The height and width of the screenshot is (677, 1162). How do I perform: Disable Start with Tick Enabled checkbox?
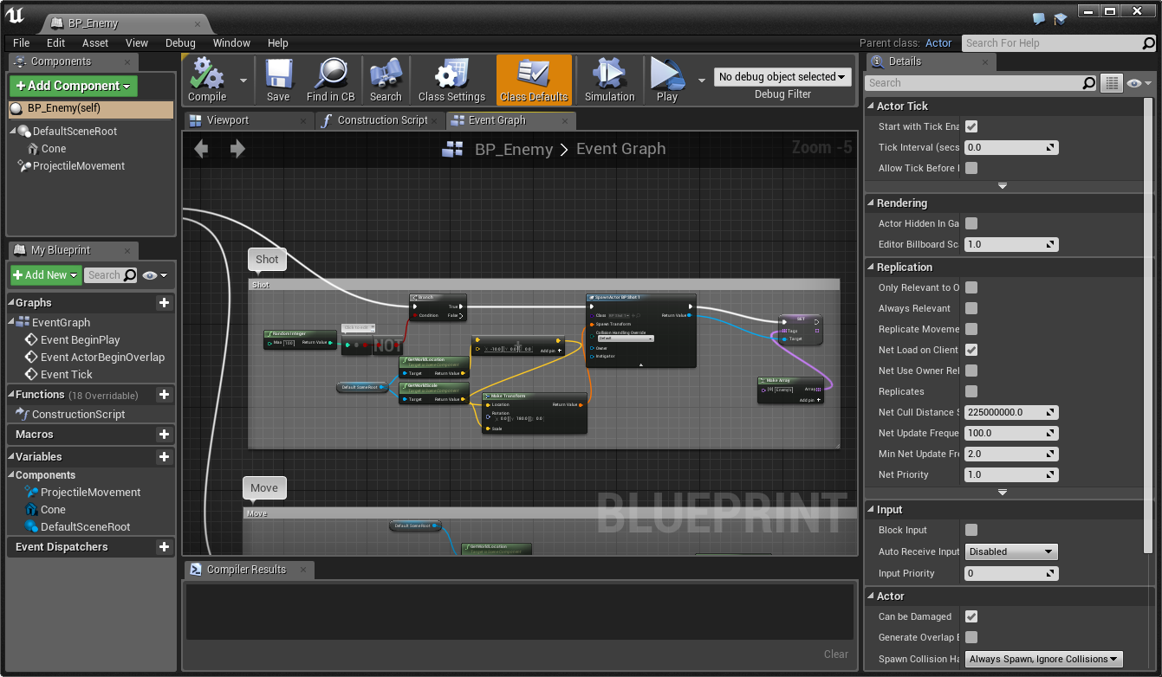pos(971,126)
